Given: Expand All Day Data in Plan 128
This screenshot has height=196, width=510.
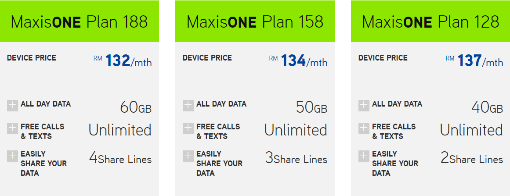Looking at the screenshot, I should 364,106.
